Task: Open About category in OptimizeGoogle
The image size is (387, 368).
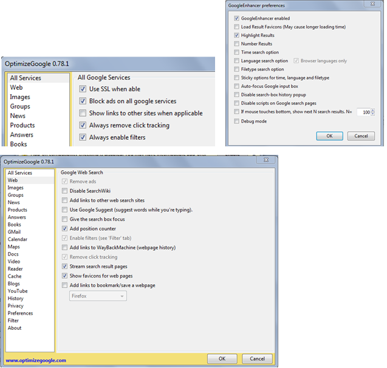Action: click(x=30, y=329)
